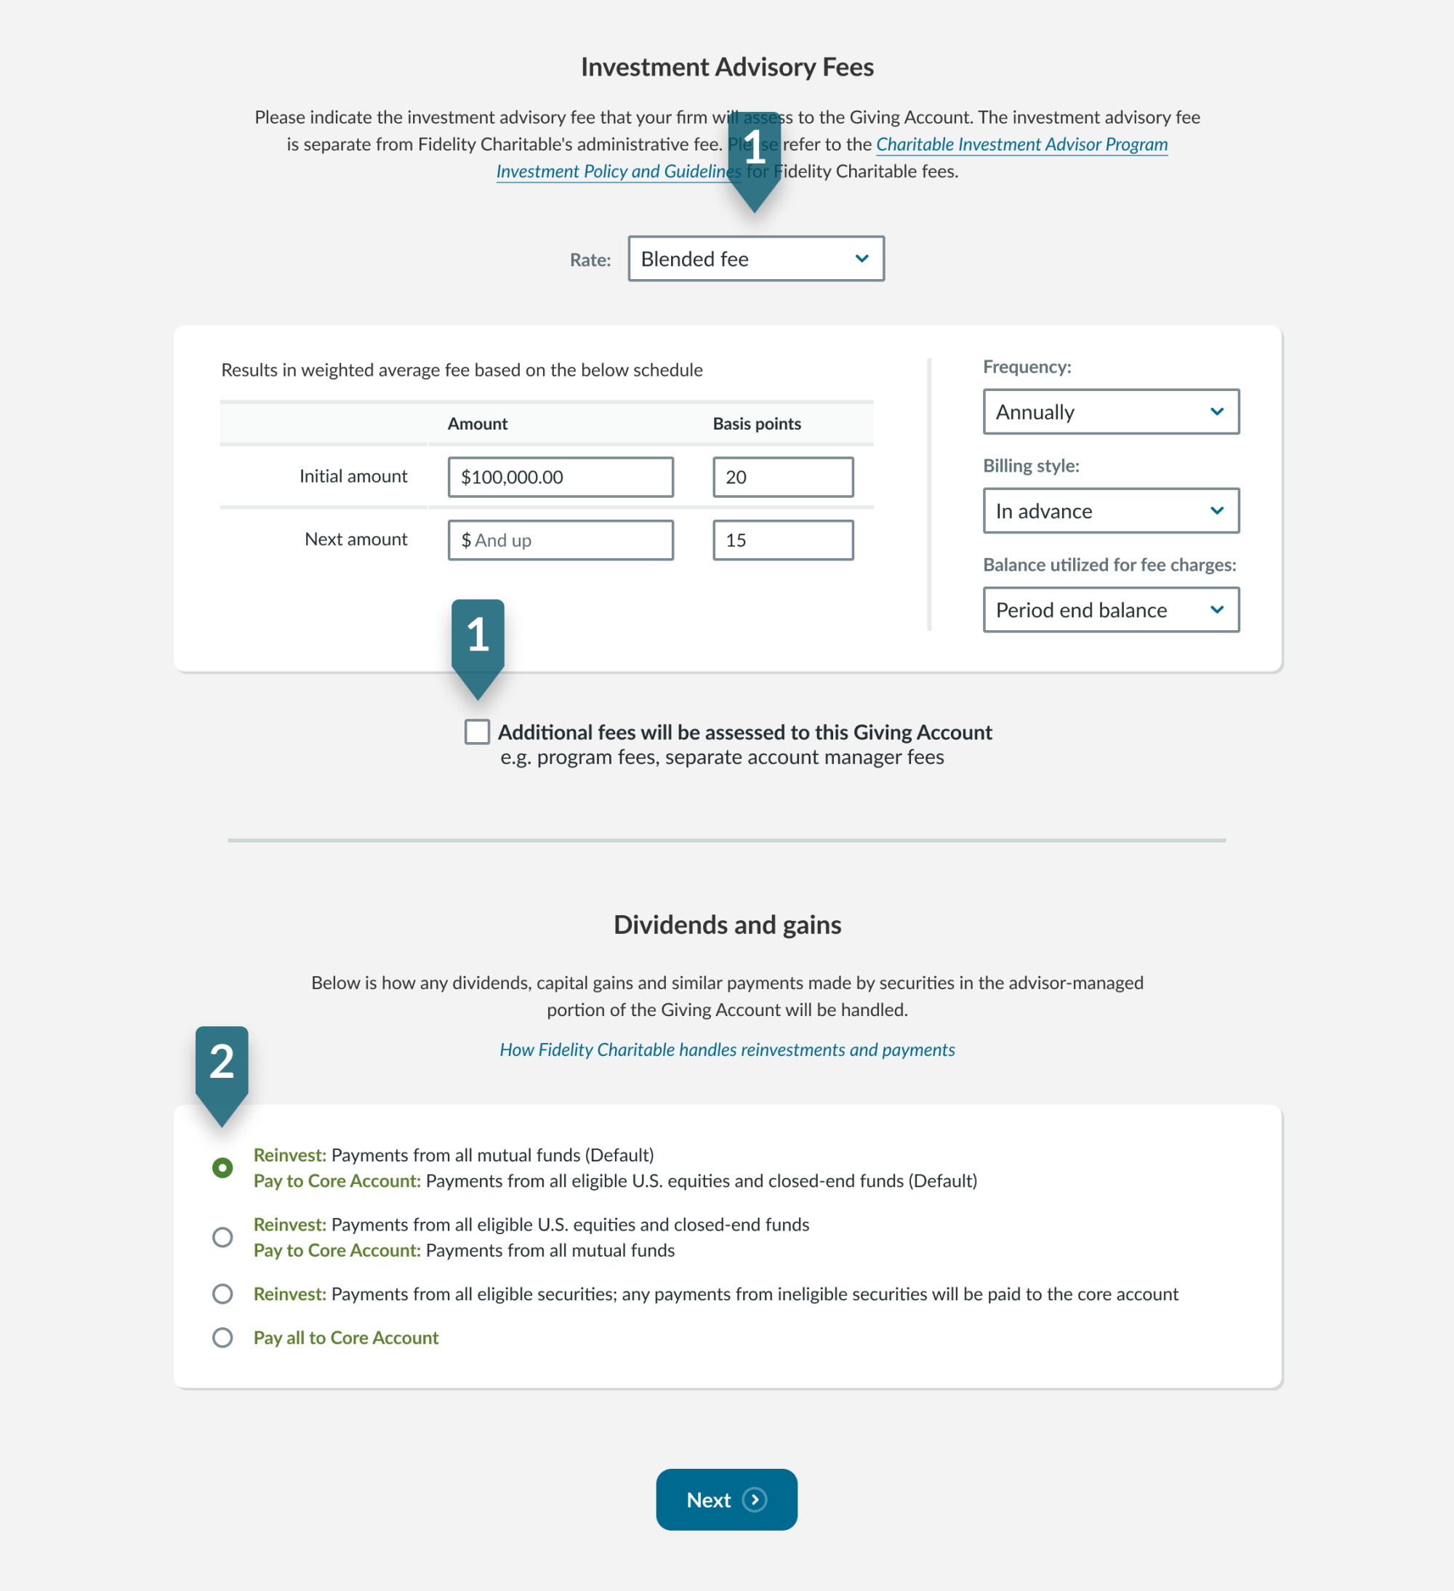Expand balance utilized for fee charges
This screenshot has height=1591, width=1454.
tap(1109, 607)
